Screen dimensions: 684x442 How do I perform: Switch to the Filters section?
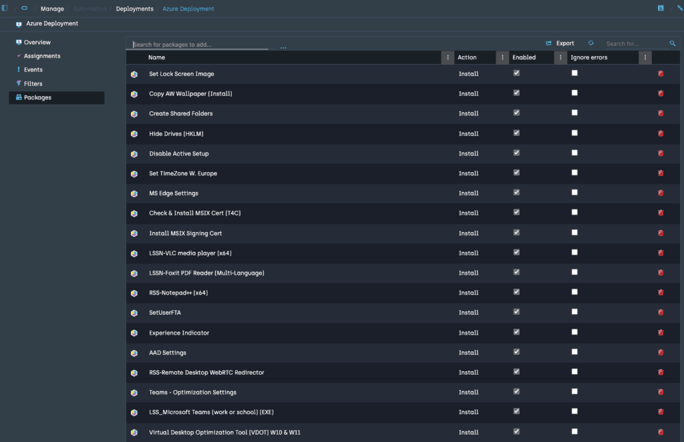pos(33,84)
